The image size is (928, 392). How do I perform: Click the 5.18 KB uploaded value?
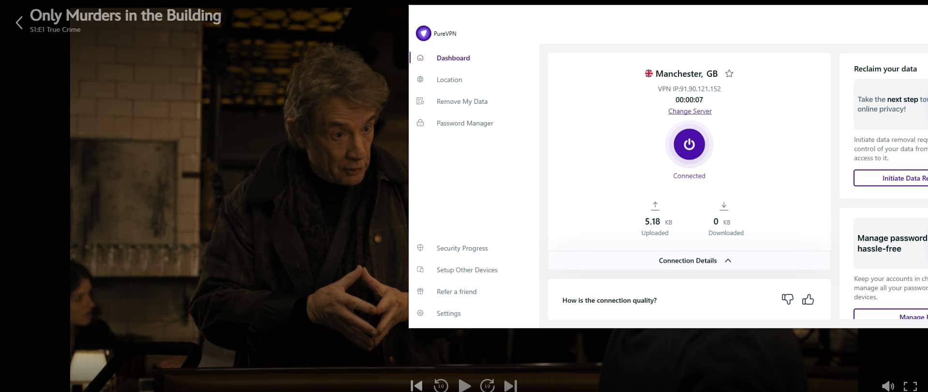658,222
